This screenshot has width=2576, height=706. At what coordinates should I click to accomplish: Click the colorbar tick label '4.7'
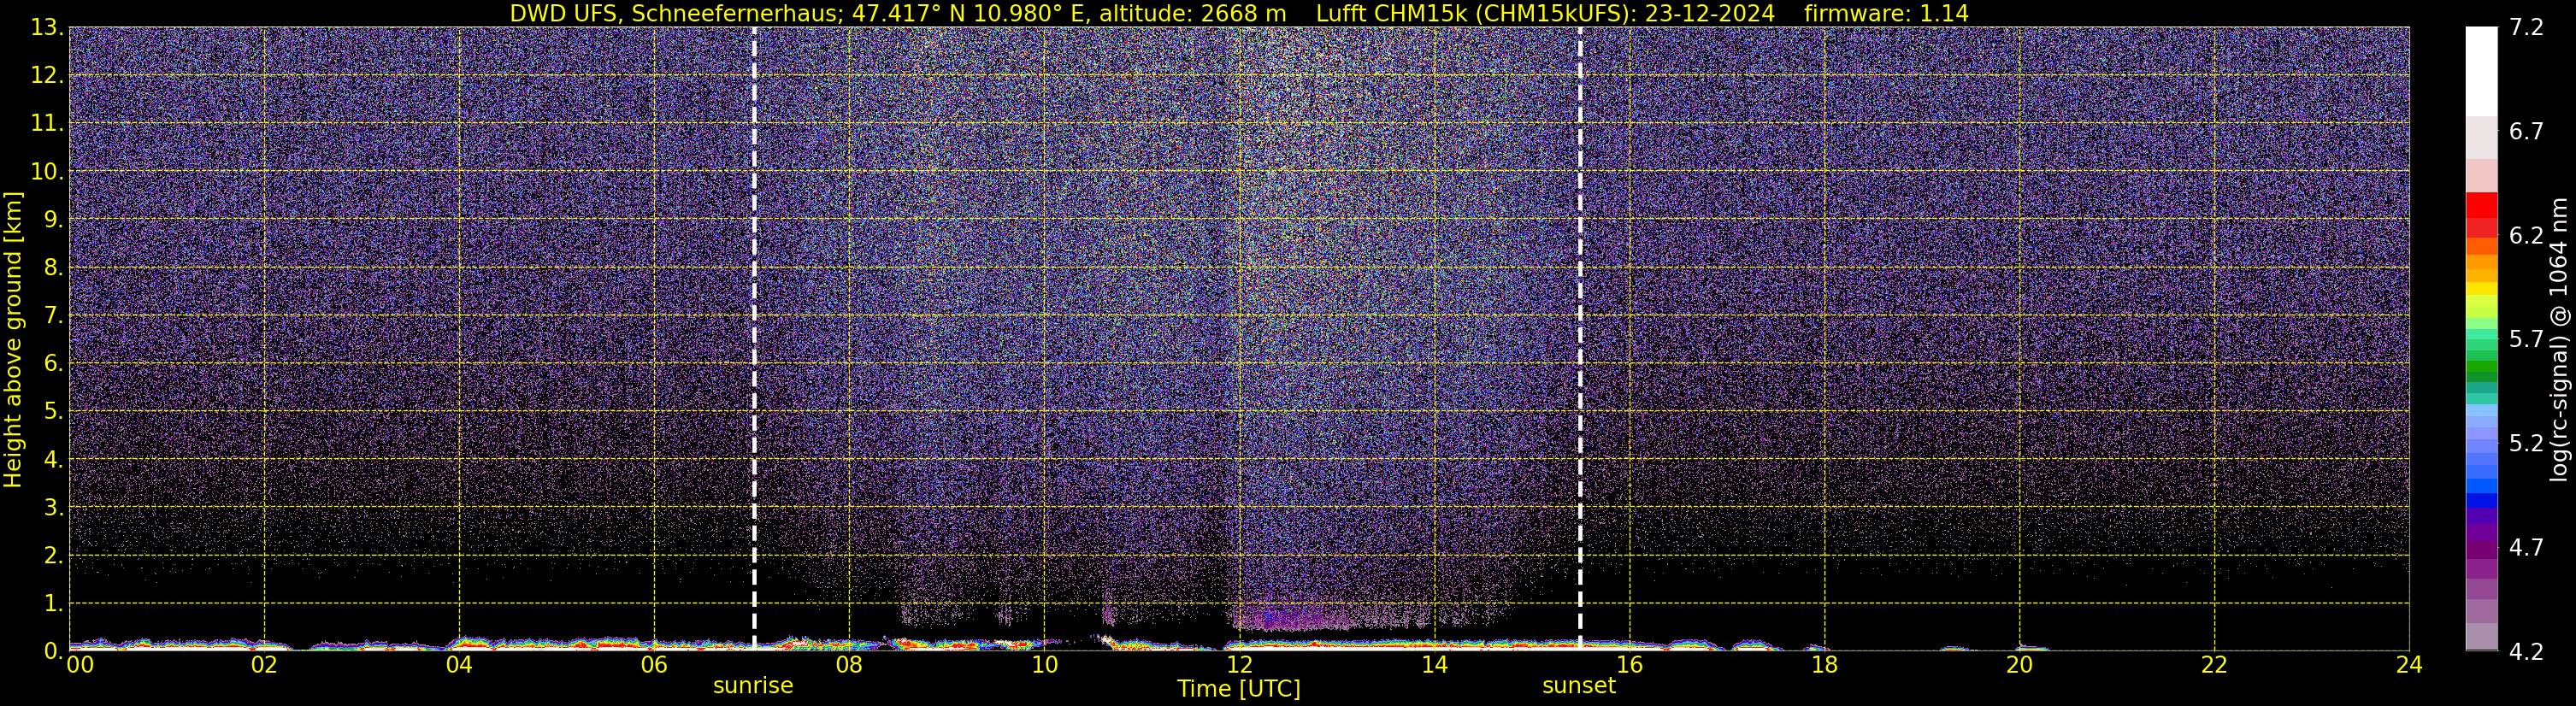tap(2526, 547)
